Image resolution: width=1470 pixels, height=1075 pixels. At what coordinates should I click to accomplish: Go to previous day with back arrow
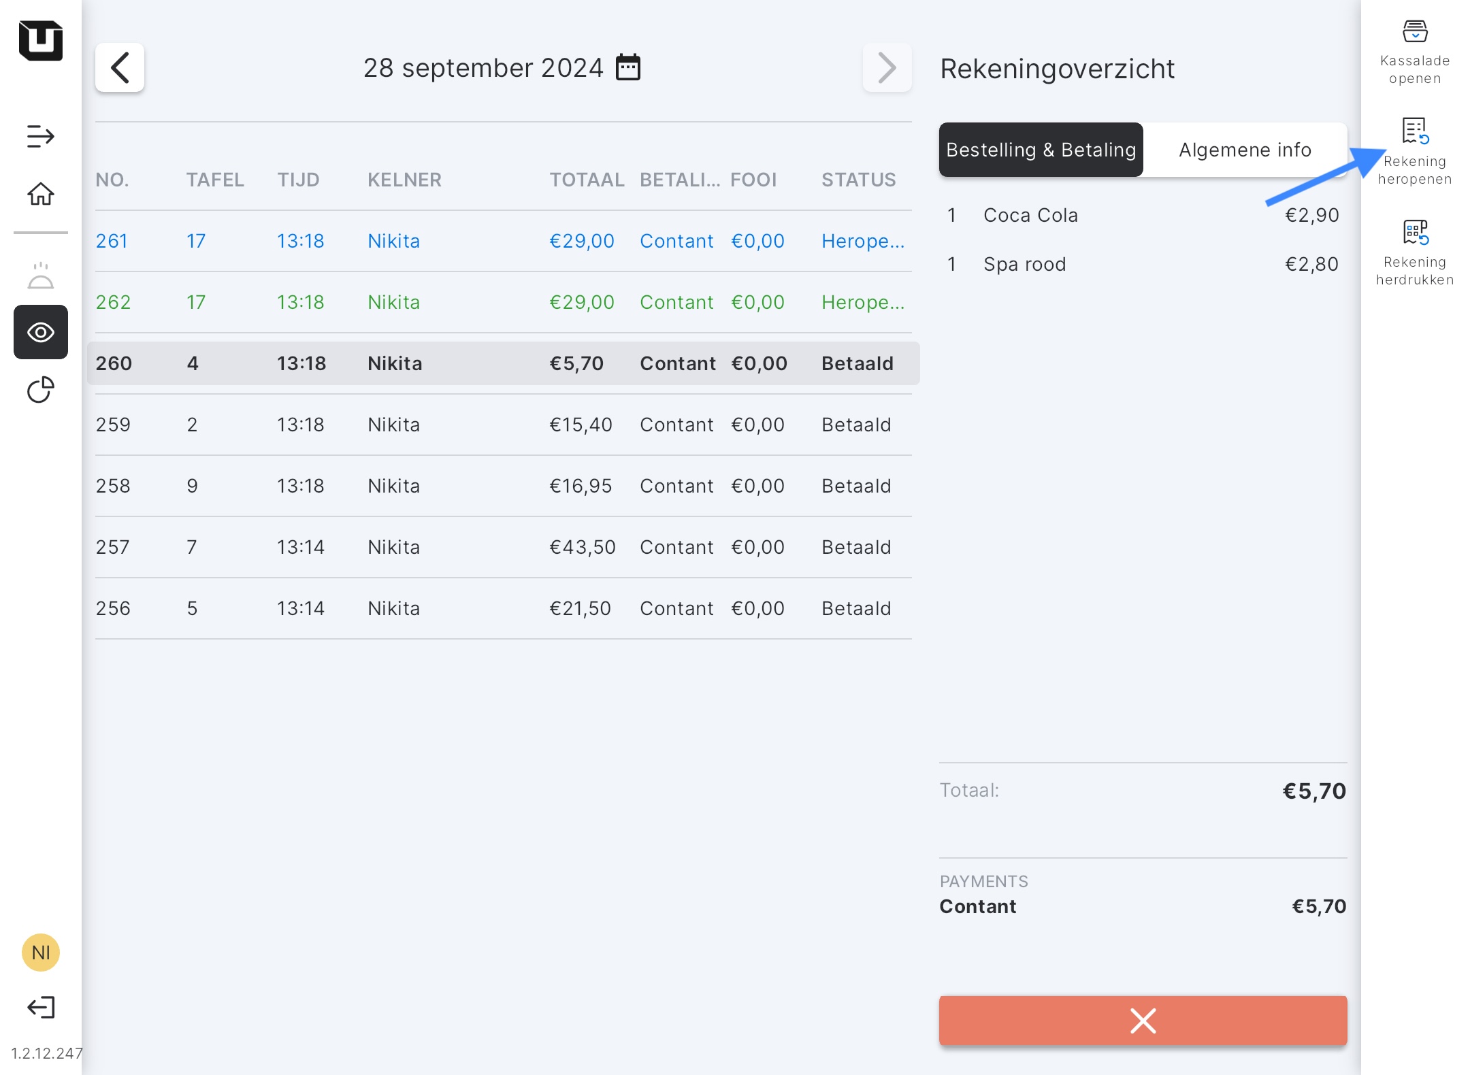click(120, 67)
